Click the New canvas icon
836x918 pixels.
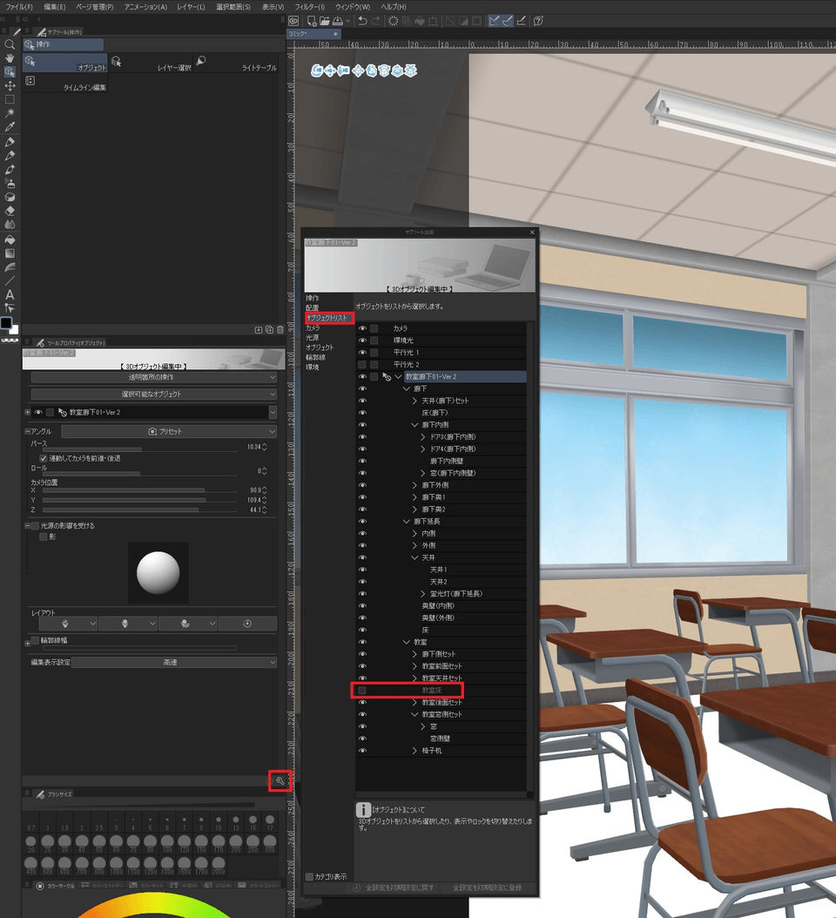312,21
